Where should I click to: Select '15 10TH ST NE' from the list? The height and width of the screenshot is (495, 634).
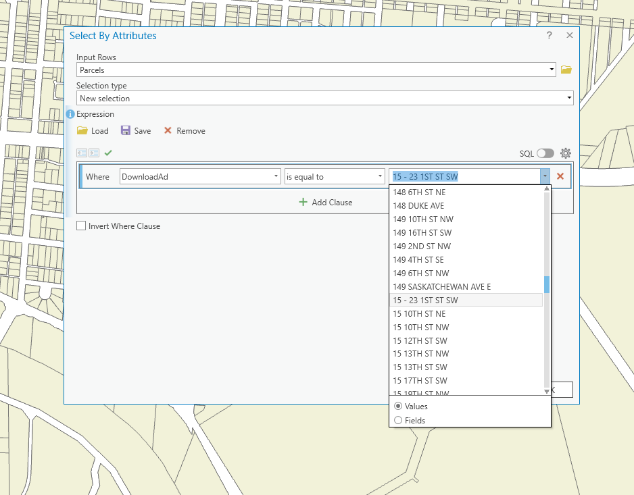point(419,313)
